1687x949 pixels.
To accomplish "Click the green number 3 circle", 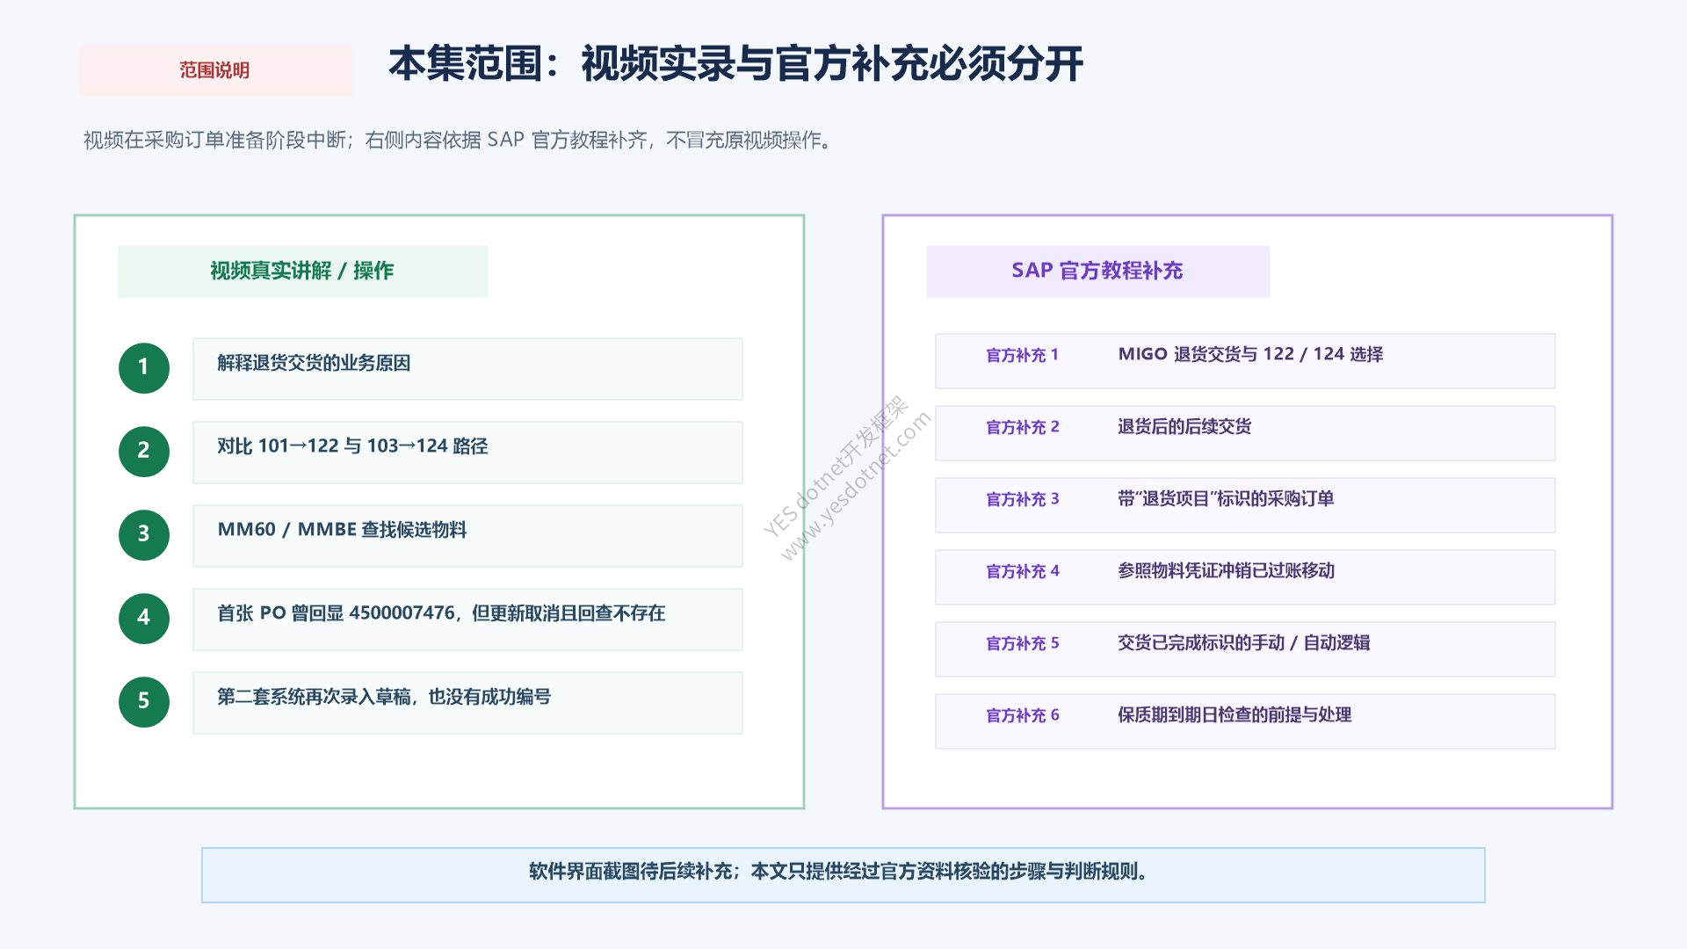I will [x=144, y=534].
